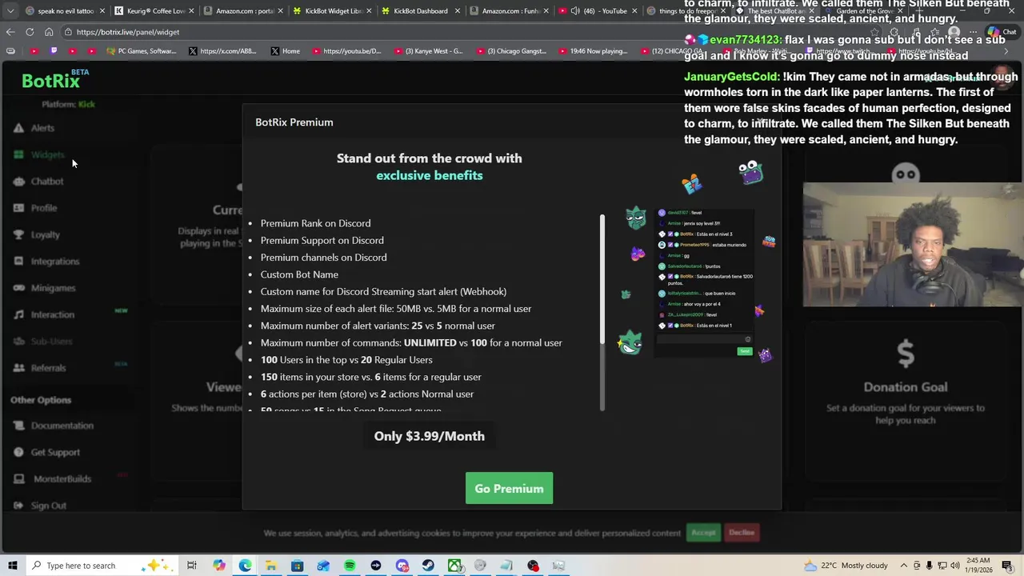Screen dimensions: 1024x576
Task: Click the Premium Rank on Discord benefit
Action: 315,223
